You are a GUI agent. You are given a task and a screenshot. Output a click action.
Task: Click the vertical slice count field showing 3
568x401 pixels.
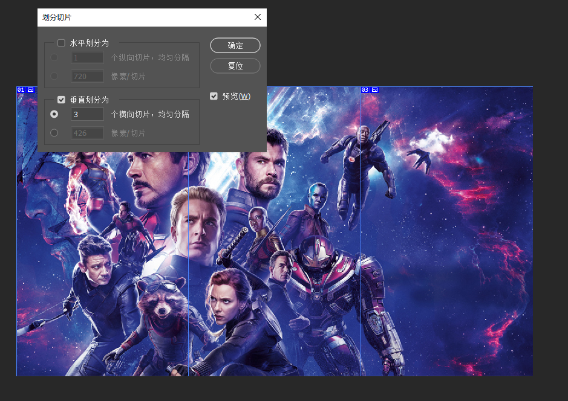(x=87, y=114)
